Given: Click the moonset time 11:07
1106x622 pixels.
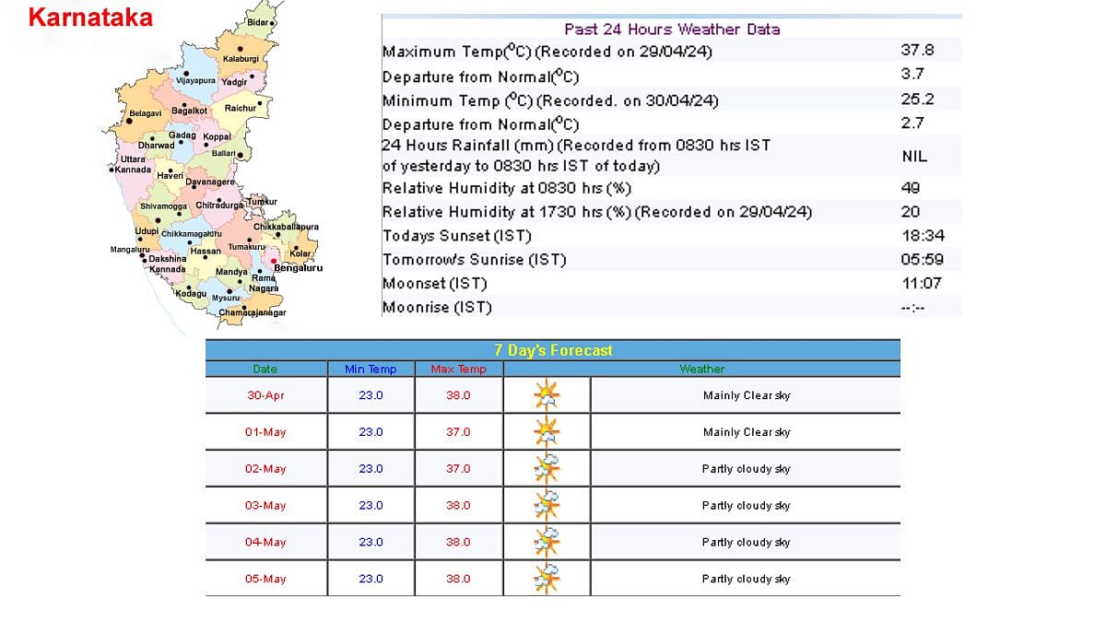Looking at the screenshot, I should point(922,284).
